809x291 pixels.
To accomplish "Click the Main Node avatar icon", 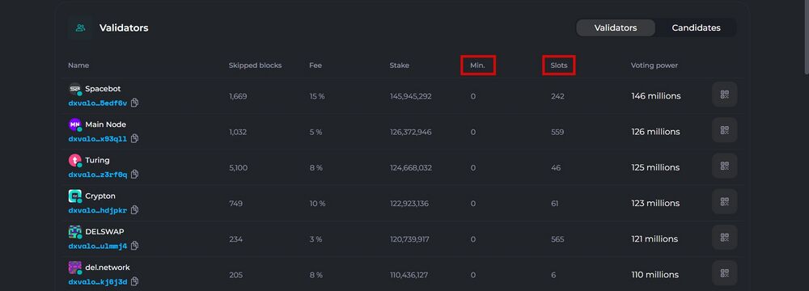I will 74,124.
